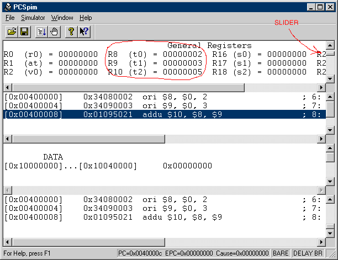Click the registers pane scroll-down arrow
This screenshot has width=338, height=260.
tap(330, 79)
